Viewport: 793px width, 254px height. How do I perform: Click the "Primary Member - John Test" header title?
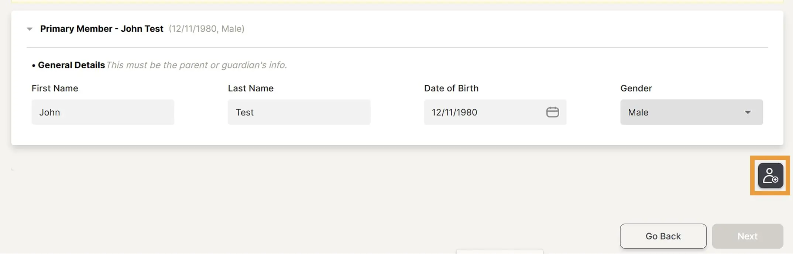(102, 29)
